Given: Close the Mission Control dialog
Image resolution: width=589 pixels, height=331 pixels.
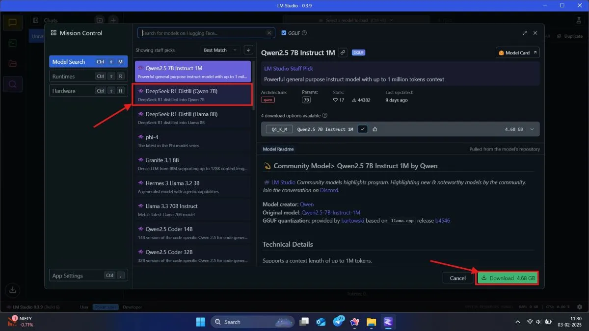Looking at the screenshot, I should [x=535, y=33].
